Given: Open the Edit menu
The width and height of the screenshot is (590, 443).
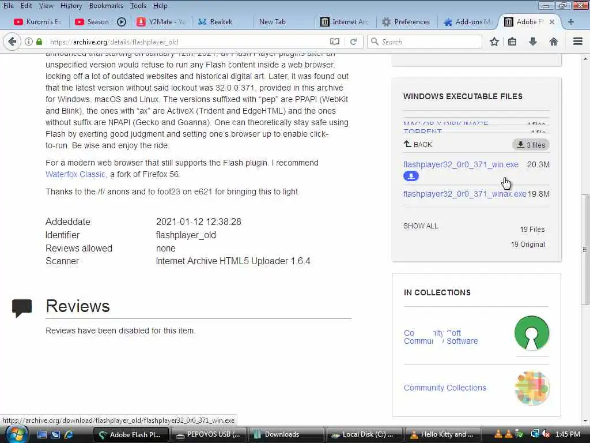Looking at the screenshot, I should (x=26, y=6).
